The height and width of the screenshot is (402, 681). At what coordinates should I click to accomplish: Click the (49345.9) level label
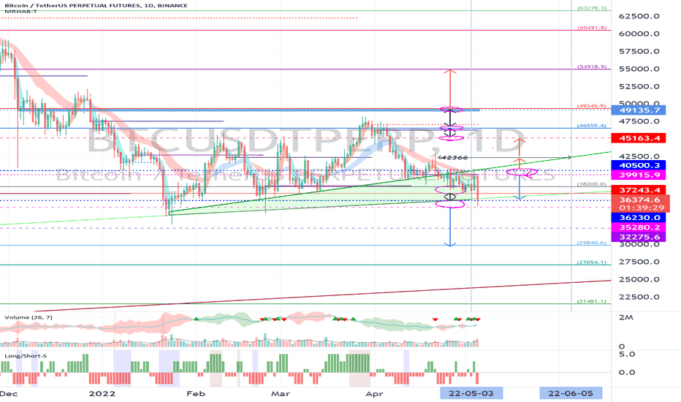click(592, 105)
